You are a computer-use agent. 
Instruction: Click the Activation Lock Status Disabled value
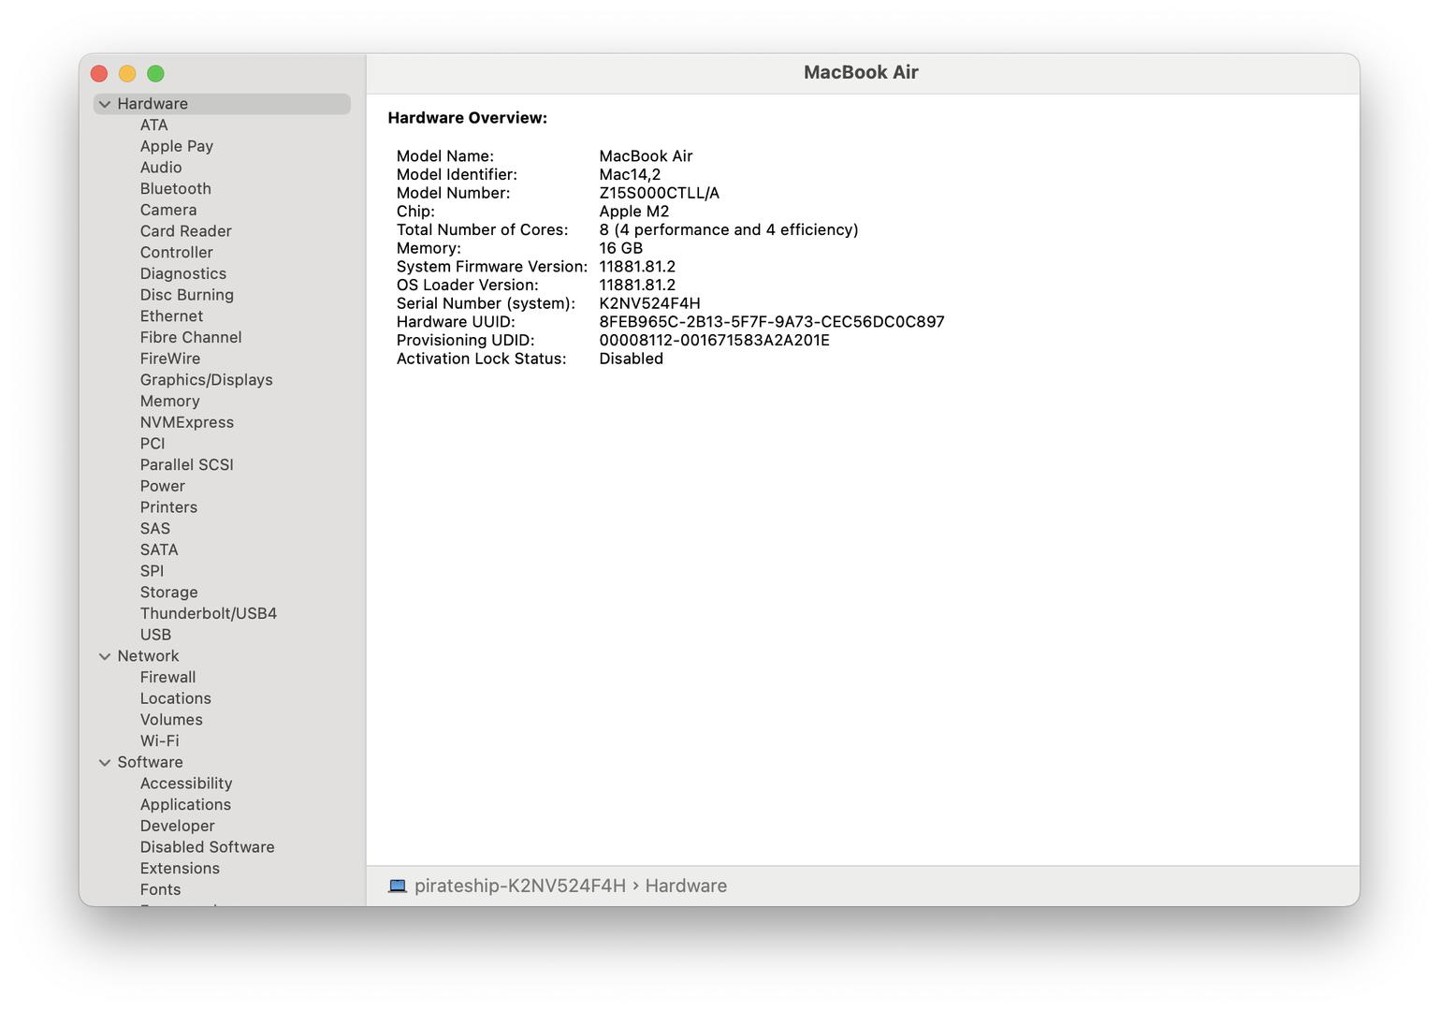(x=632, y=359)
